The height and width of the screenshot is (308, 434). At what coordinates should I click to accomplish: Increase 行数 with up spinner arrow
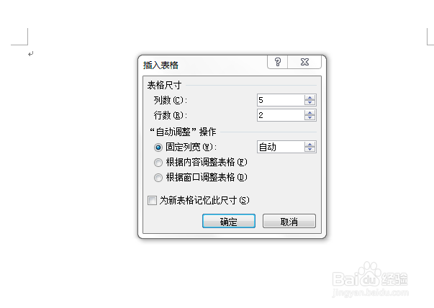coord(309,113)
